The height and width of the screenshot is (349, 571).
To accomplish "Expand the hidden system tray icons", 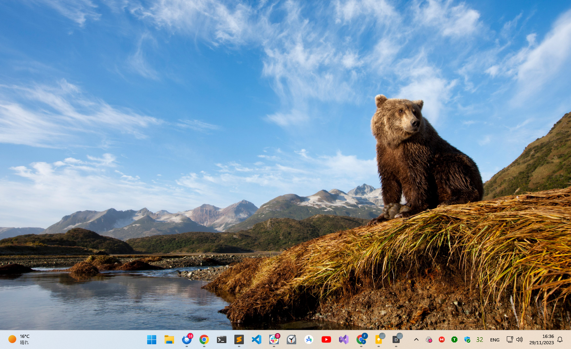I will pos(416,339).
